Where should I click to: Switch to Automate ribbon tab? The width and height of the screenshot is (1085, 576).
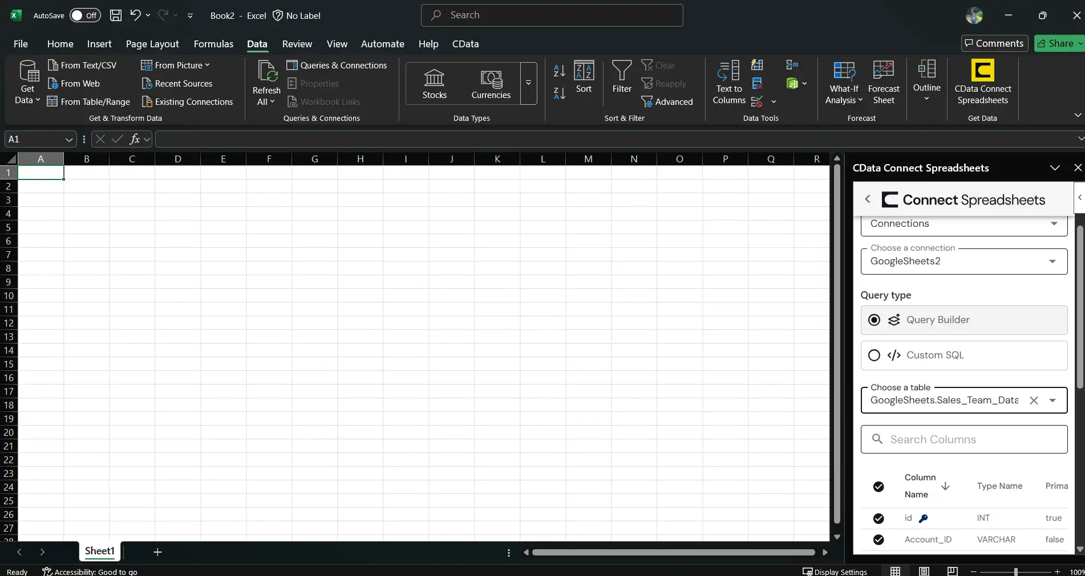click(x=382, y=44)
